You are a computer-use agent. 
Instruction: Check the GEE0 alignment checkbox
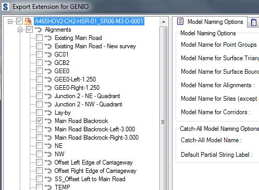tap(39, 71)
